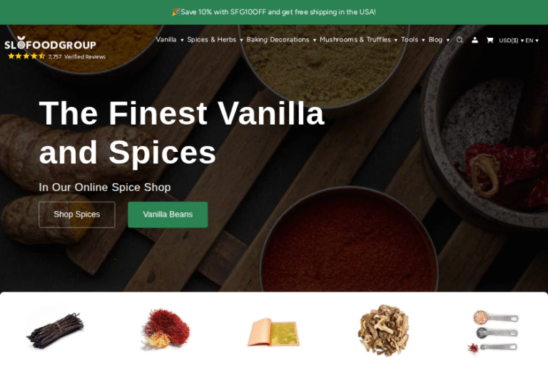Screen dimensions: 548x365
Task: Select the vanilla beans bundle image
Action: (x=55, y=331)
